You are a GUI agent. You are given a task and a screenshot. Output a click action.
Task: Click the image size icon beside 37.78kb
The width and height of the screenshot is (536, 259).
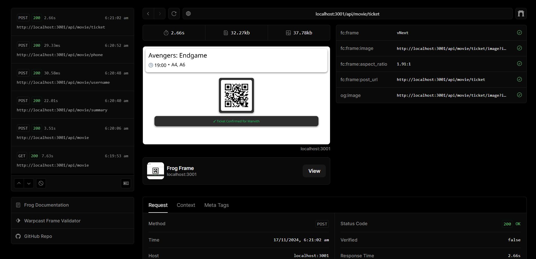(288, 33)
